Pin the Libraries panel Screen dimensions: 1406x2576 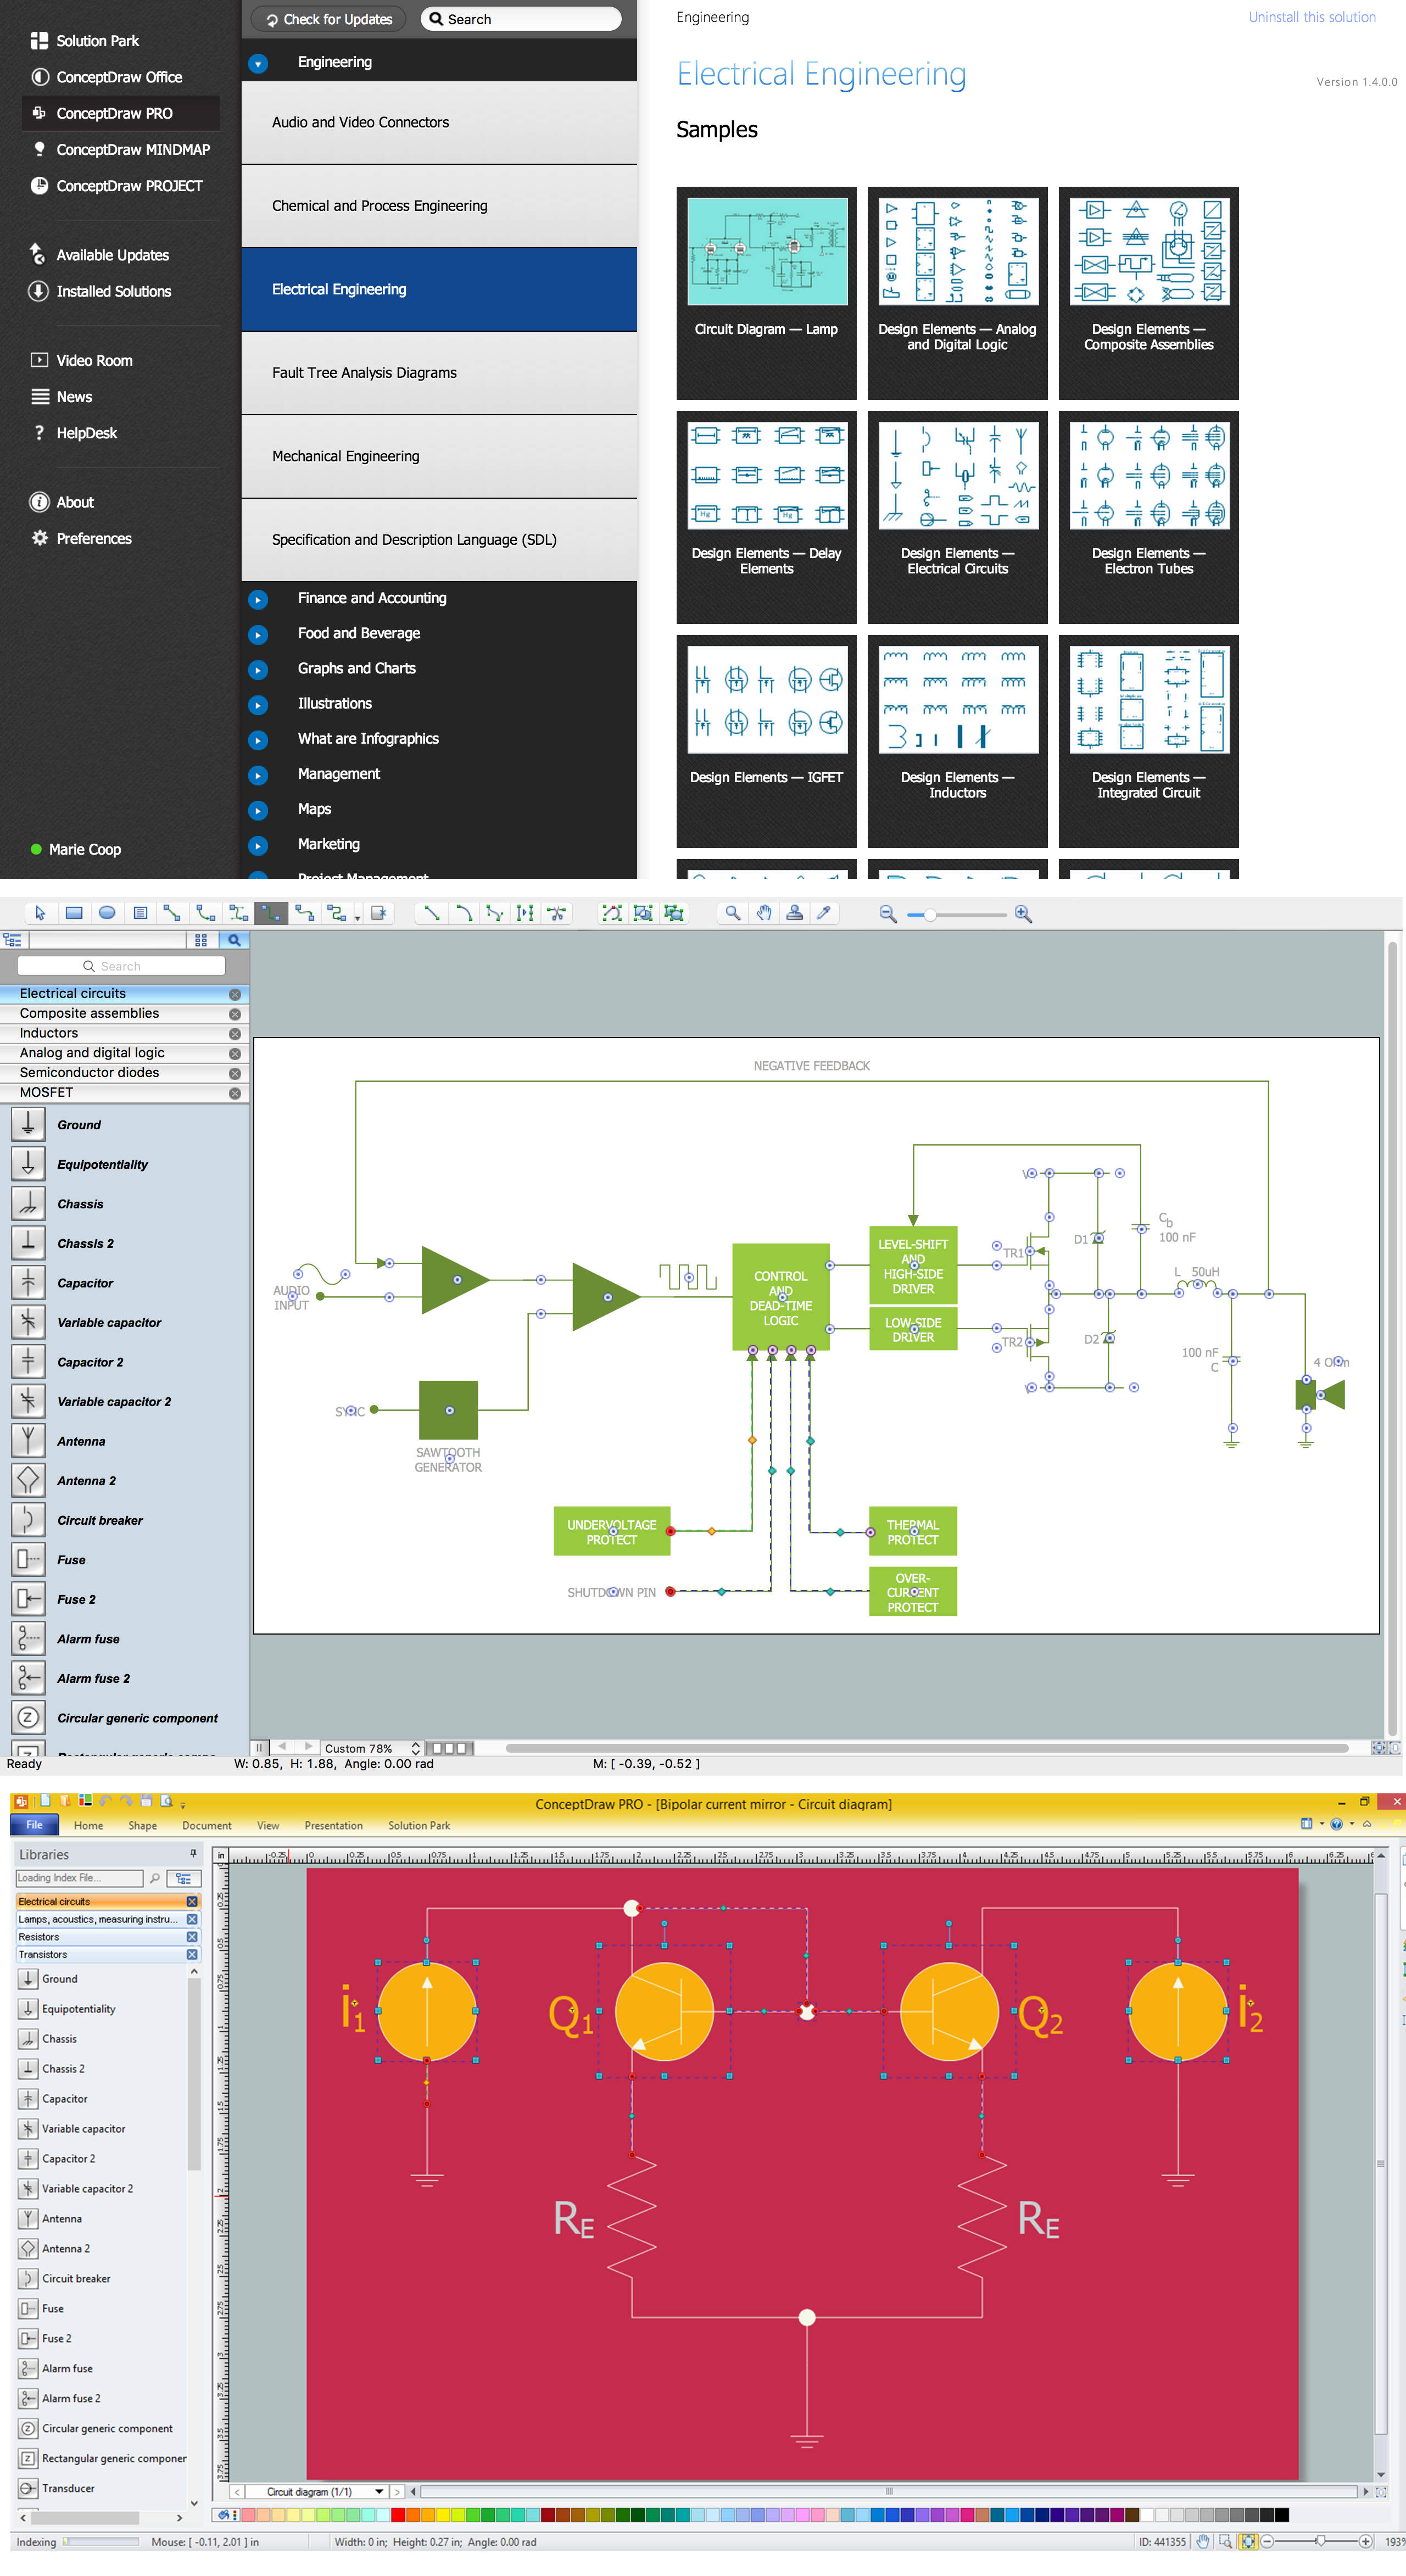(193, 1853)
